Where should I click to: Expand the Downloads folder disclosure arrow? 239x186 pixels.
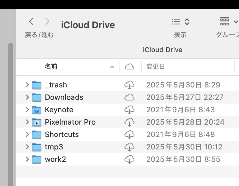[x=27, y=97]
